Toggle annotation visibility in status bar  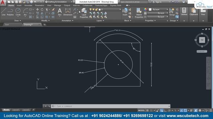click(x=196, y=110)
